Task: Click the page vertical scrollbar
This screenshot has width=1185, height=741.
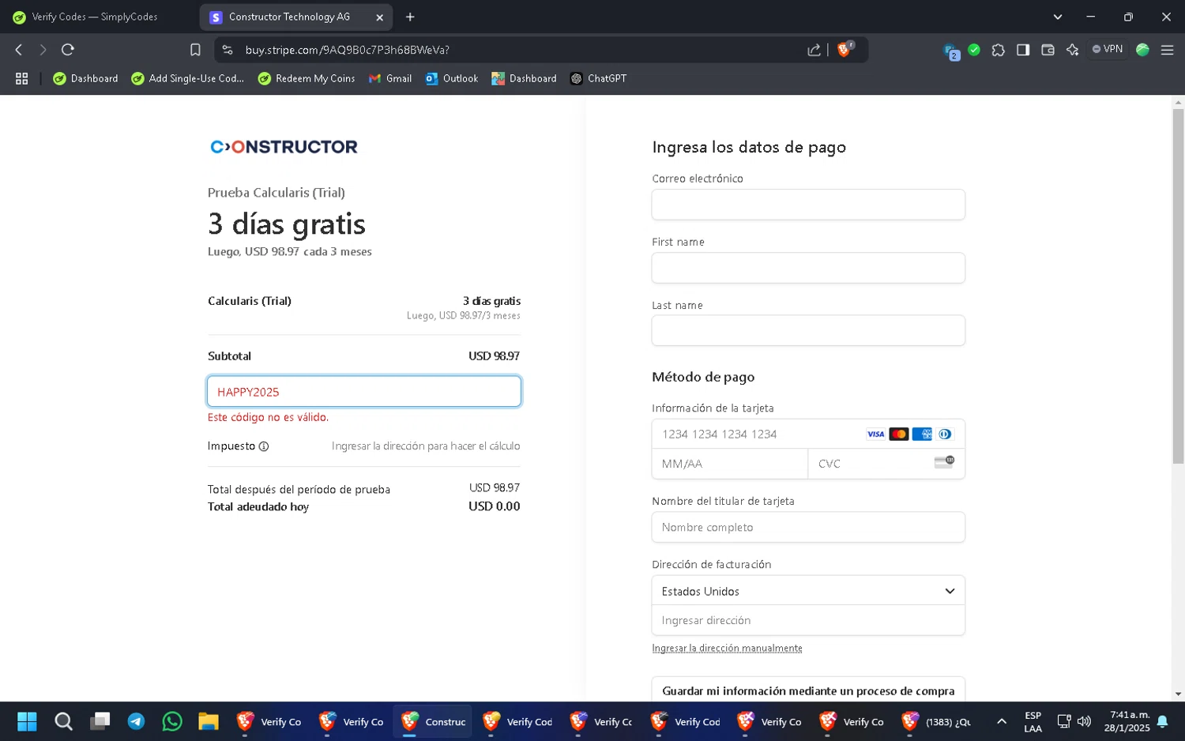Action: [1178, 286]
